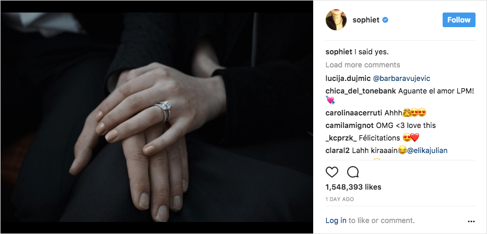Open the sophiet username in header
487x234 pixels.
(366, 20)
